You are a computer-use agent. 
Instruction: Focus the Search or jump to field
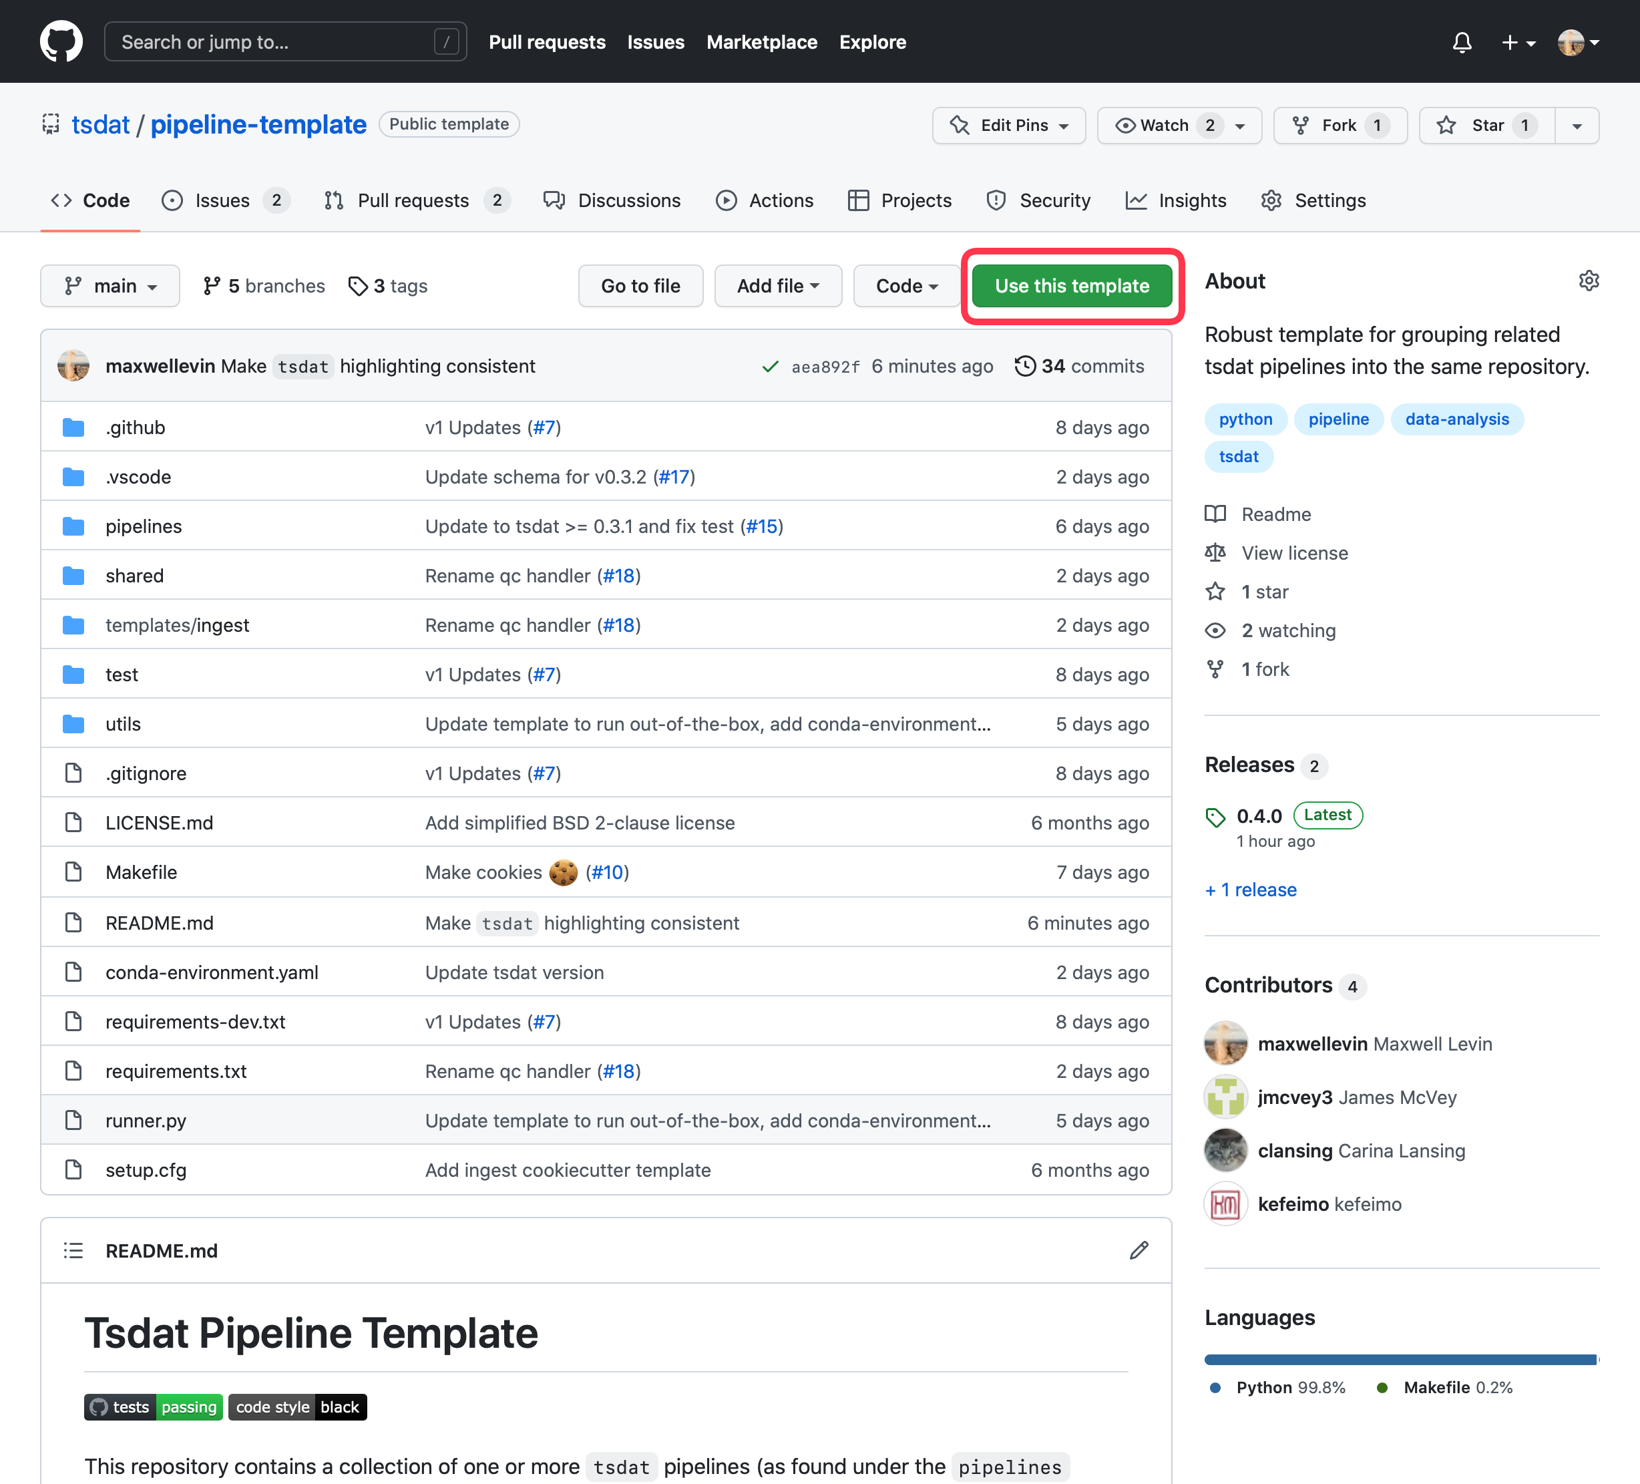tap(284, 41)
